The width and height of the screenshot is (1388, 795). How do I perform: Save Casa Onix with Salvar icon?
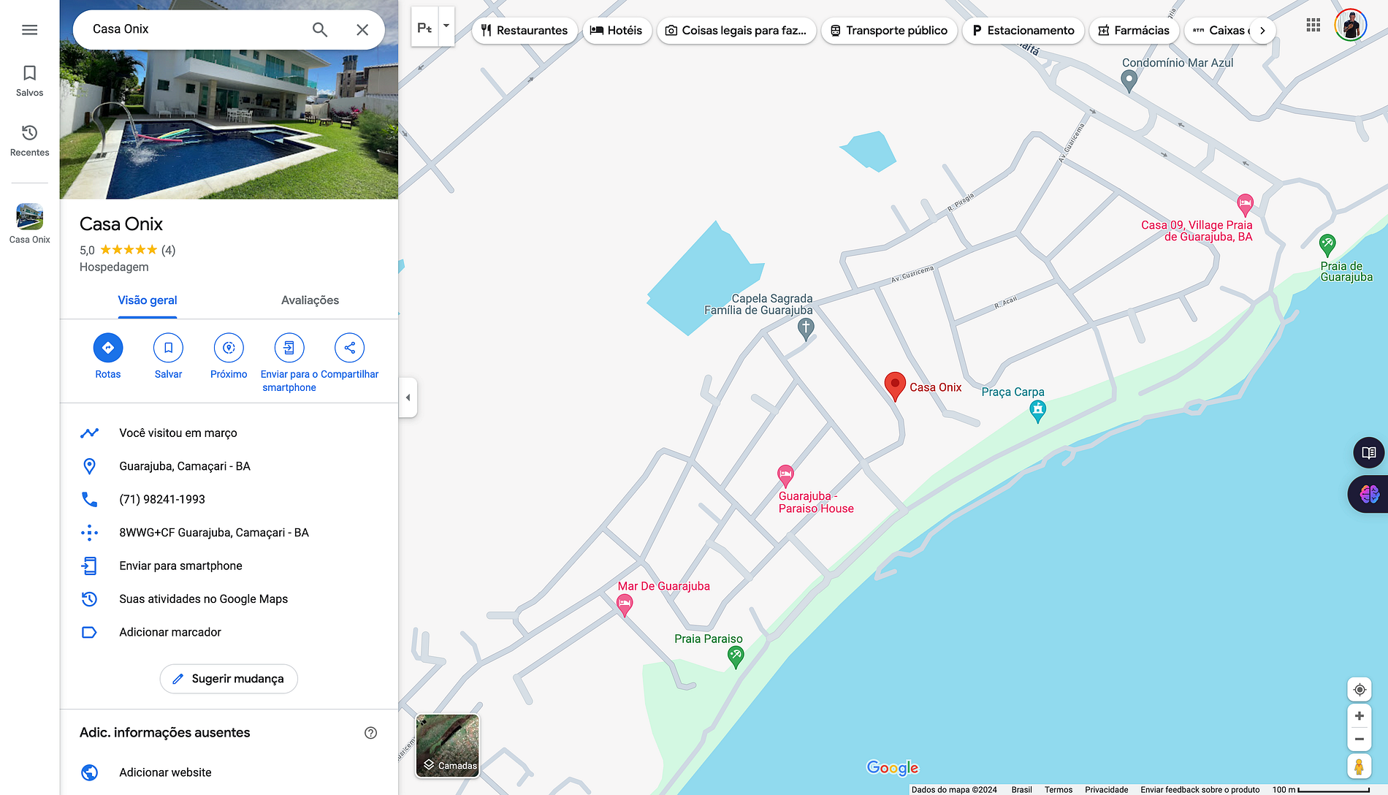pyautogui.click(x=168, y=348)
